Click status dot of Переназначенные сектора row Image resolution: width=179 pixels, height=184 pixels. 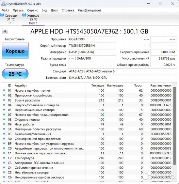tap(4, 110)
